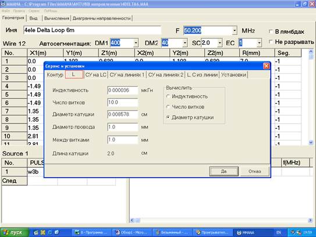Click the Диаметр катушки value field
The width and height of the screenshot is (316, 237).
point(123,114)
